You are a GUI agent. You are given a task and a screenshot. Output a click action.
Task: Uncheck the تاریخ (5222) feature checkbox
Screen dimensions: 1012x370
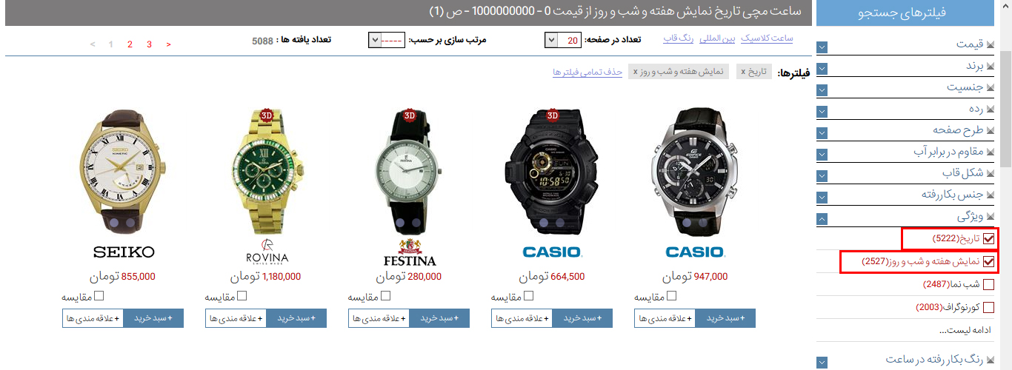tap(988, 239)
